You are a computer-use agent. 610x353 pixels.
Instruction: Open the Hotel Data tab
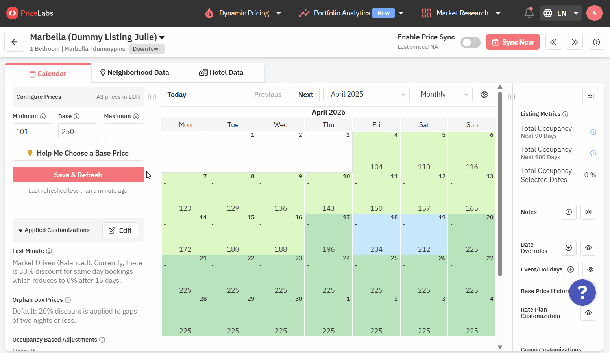[221, 73]
